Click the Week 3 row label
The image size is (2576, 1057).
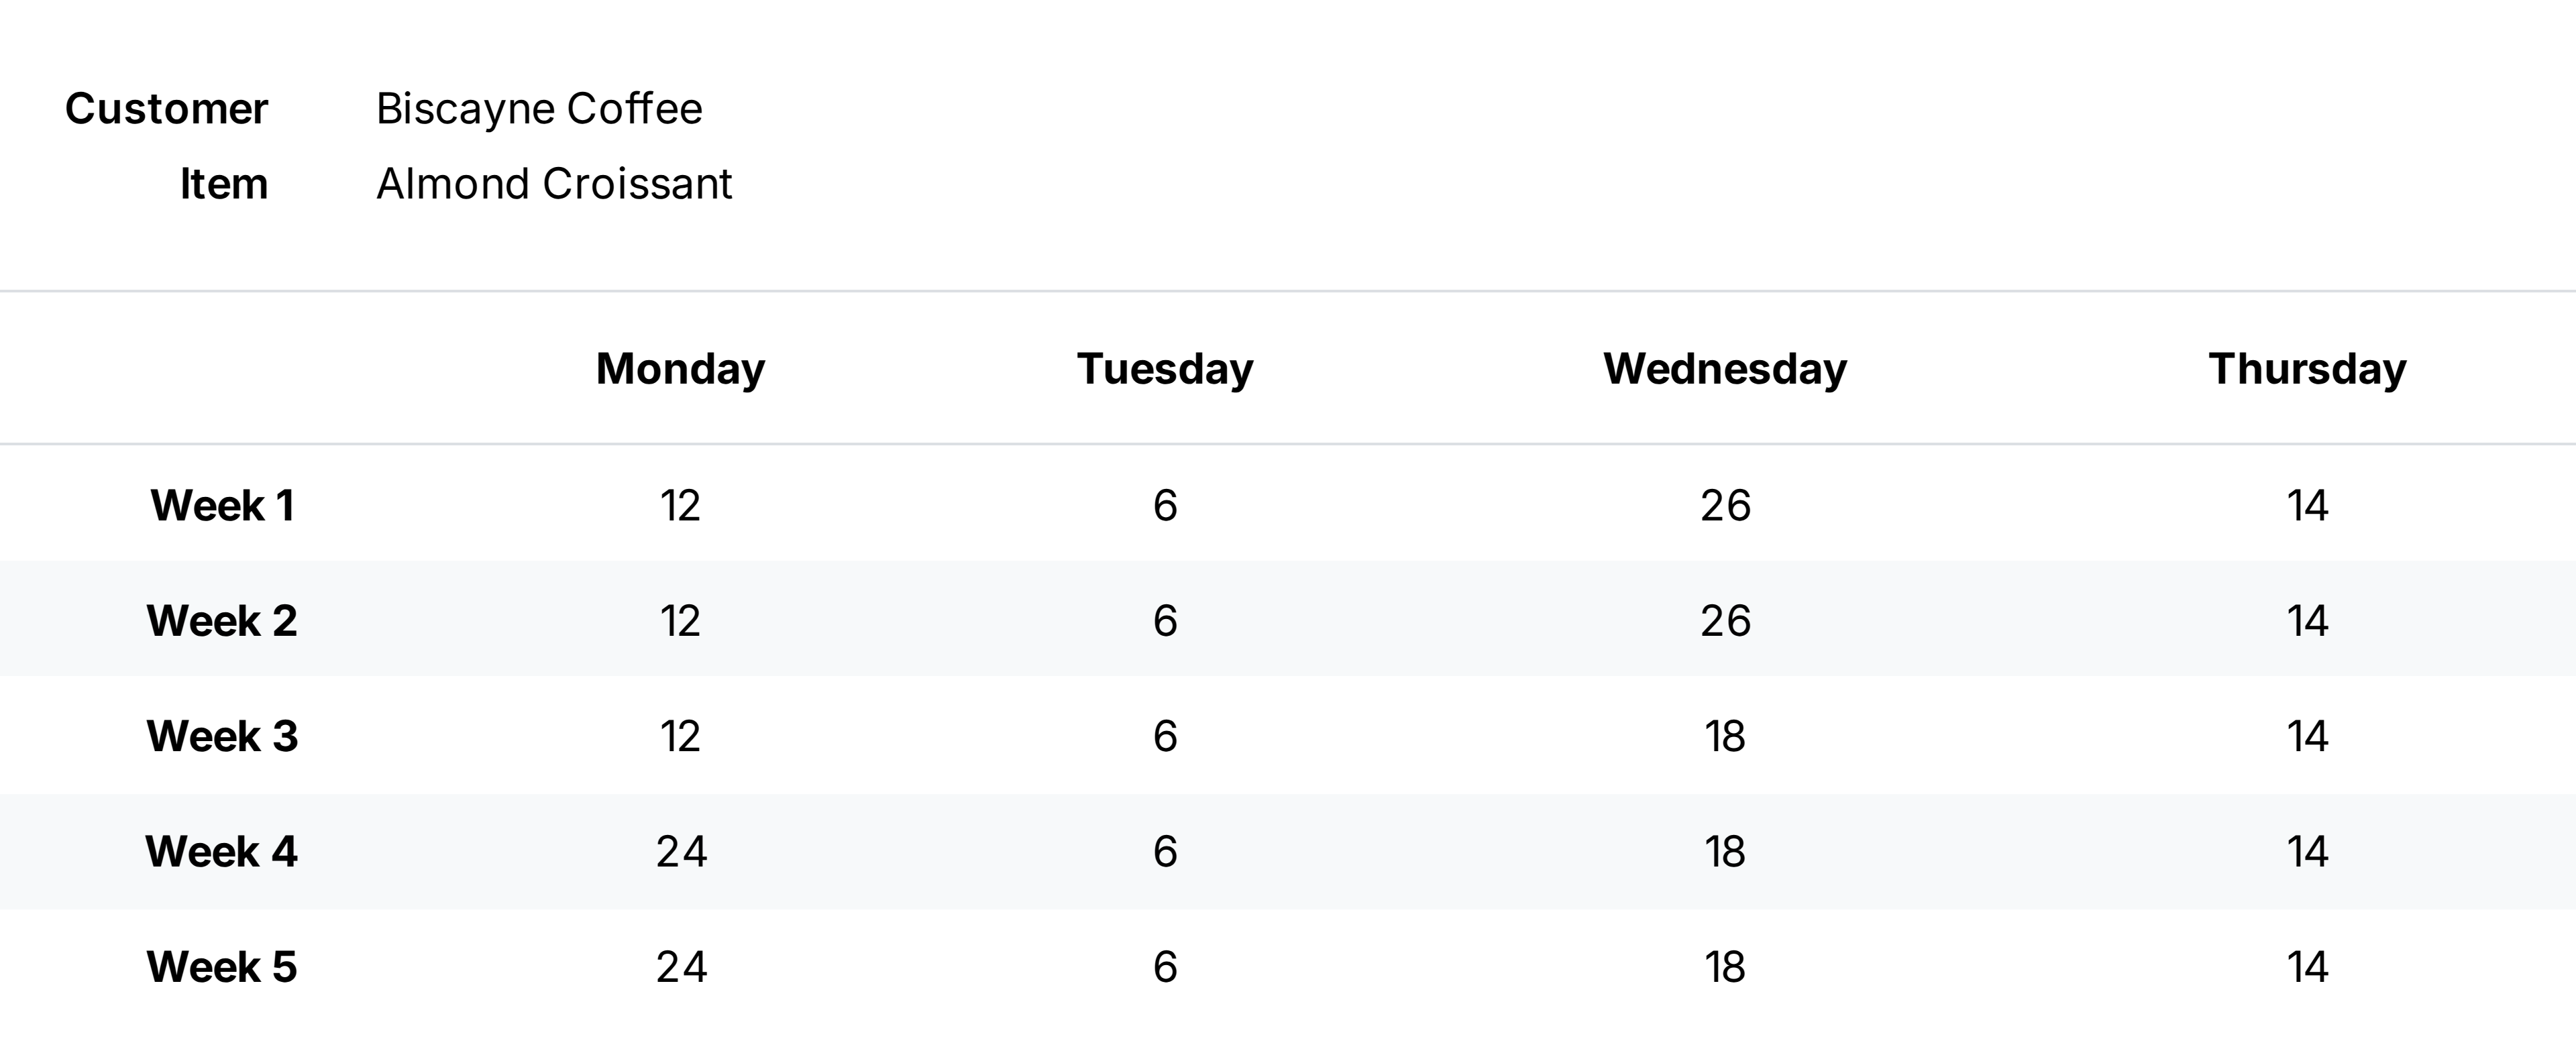pyautogui.click(x=222, y=736)
